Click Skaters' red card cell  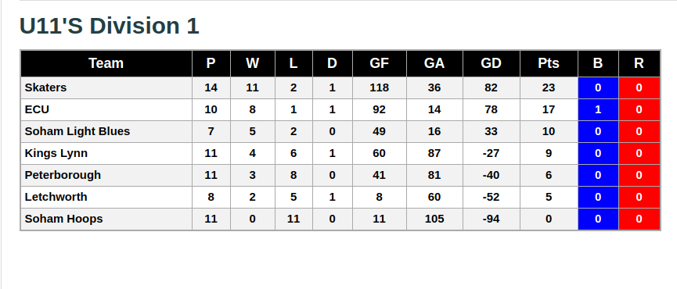[639, 87]
